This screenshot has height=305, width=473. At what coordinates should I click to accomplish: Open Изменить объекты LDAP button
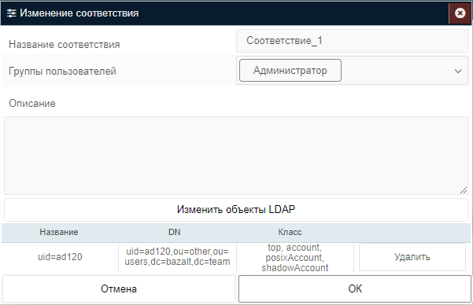(x=236, y=209)
